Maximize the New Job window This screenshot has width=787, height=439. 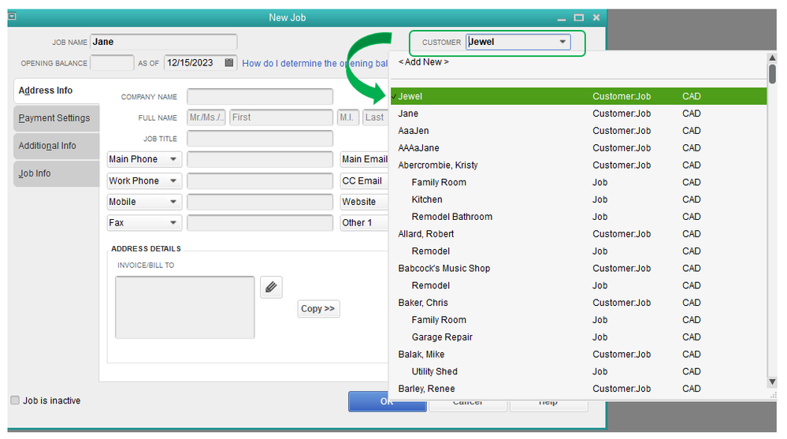[x=579, y=17]
